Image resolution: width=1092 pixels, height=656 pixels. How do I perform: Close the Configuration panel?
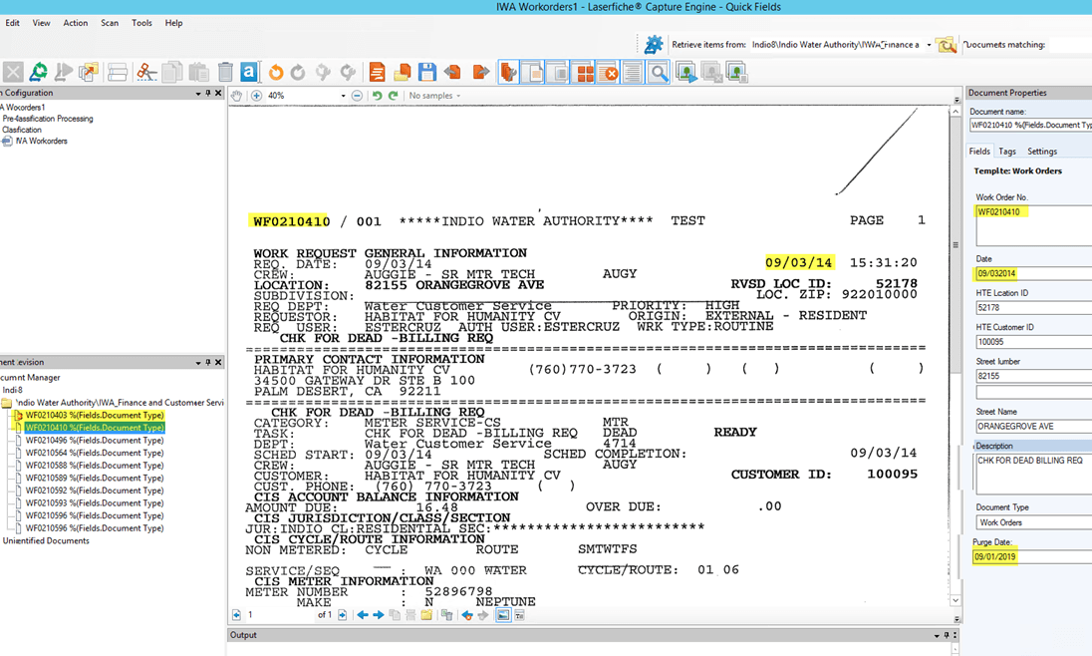pos(218,93)
